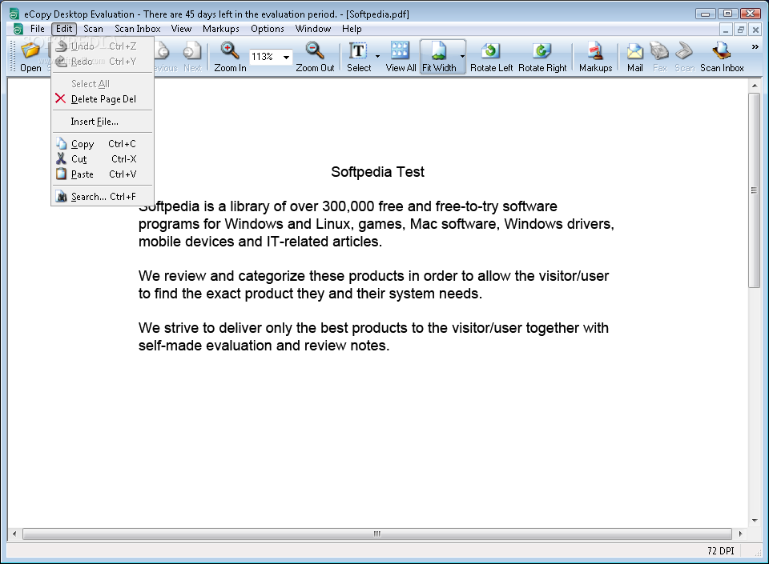
Task: Click the Fax machine icon
Action: click(659, 51)
